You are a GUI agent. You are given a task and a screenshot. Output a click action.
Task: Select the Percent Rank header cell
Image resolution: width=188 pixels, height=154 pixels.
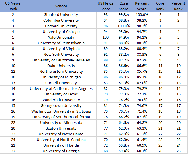pyautogui.click(x=178, y=6)
